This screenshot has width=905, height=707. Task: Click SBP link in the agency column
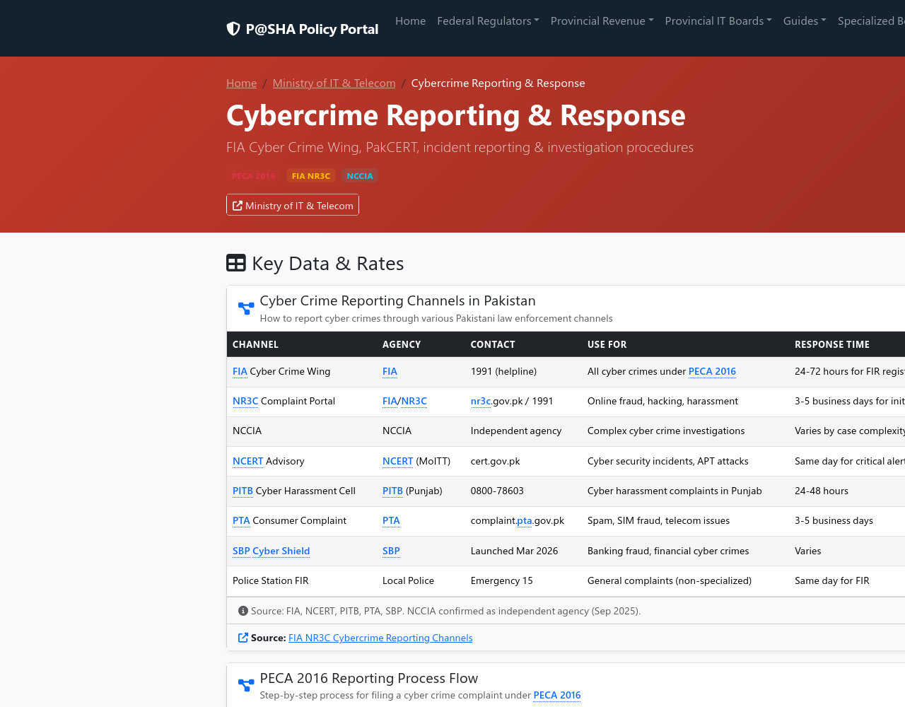tap(391, 551)
